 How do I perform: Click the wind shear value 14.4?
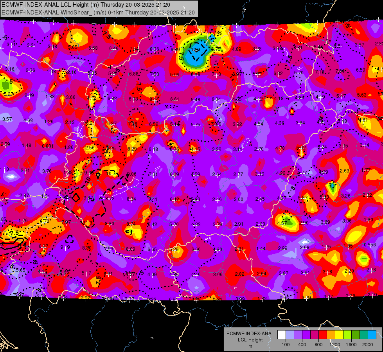click(67, 197)
